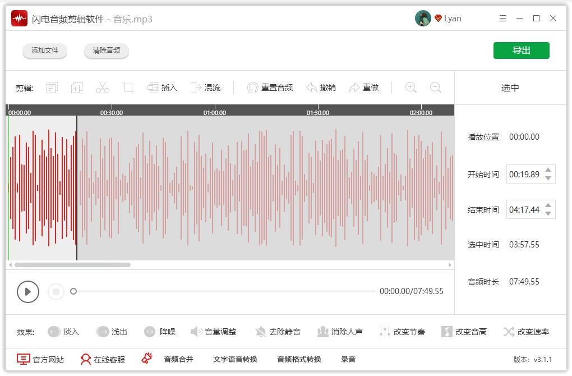Click the copy icon in edit toolbar
Image resolution: width=572 pixels, height=376 pixels.
77,88
